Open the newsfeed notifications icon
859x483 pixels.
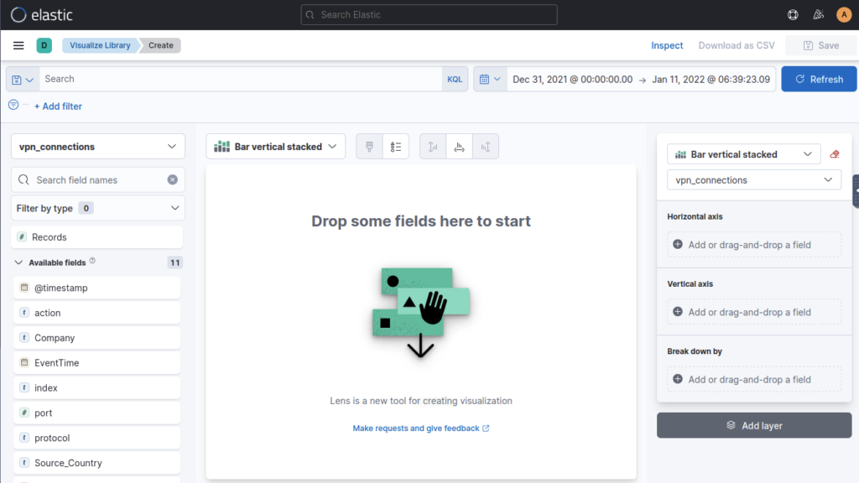tap(819, 15)
